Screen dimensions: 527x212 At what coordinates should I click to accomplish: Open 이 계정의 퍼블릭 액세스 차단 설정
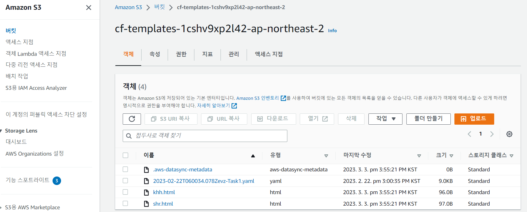click(x=46, y=114)
